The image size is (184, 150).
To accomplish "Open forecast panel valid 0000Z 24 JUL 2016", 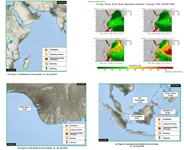I will click(157, 21).
